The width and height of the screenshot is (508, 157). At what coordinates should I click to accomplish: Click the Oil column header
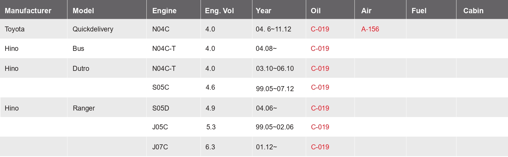[x=316, y=11]
